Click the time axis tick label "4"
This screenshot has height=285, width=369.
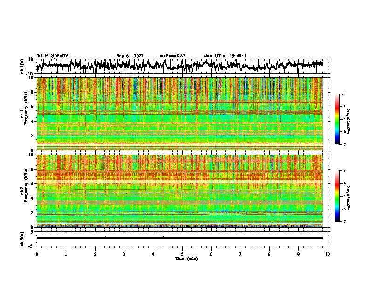[153, 254]
